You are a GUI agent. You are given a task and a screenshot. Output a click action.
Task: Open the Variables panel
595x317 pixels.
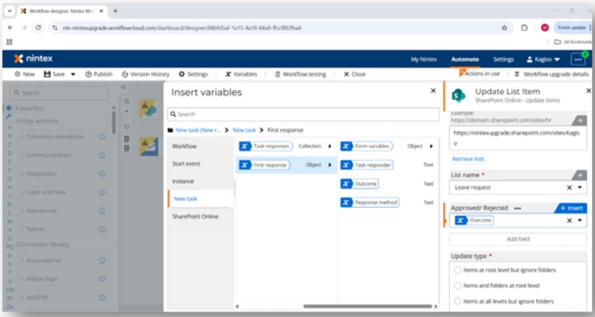coord(241,74)
